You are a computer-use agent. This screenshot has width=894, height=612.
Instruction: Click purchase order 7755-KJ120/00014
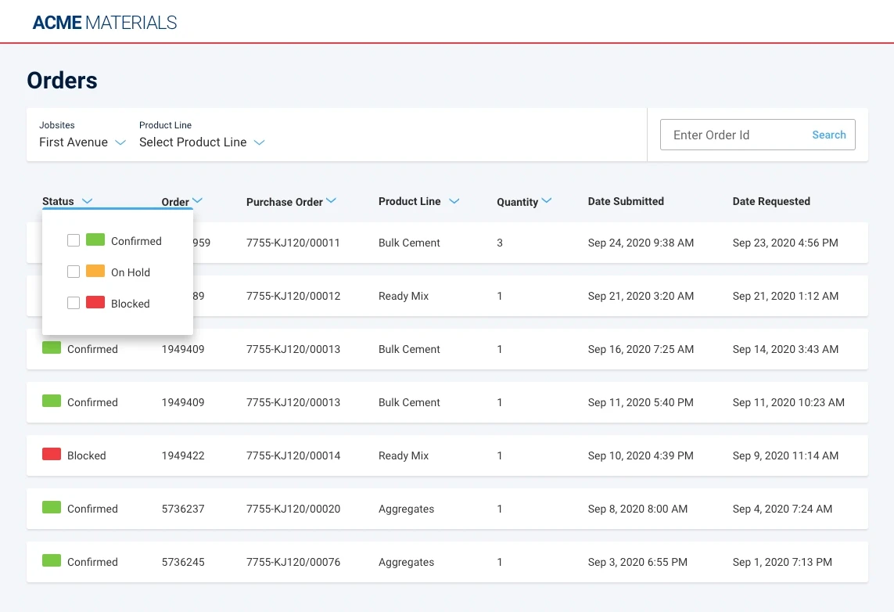click(293, 455)
